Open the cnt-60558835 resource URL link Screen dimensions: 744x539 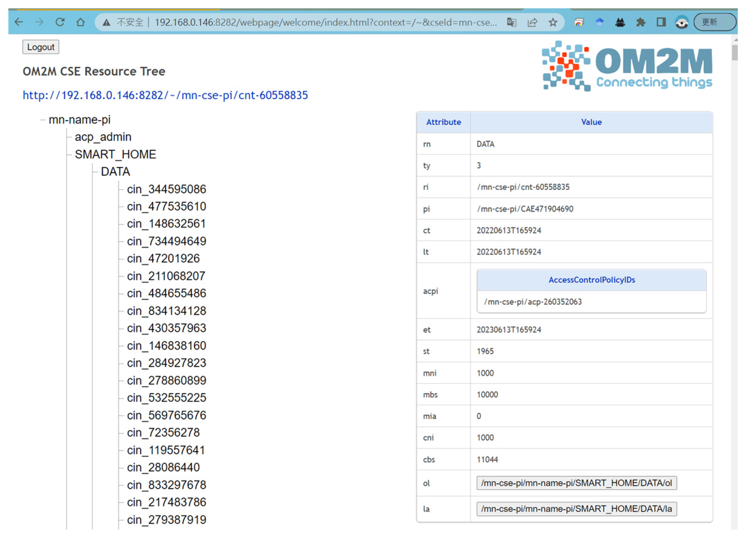[x=165, y=95]
